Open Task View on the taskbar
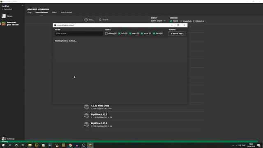This screenshot has width=263, height=148. point(23,145)
